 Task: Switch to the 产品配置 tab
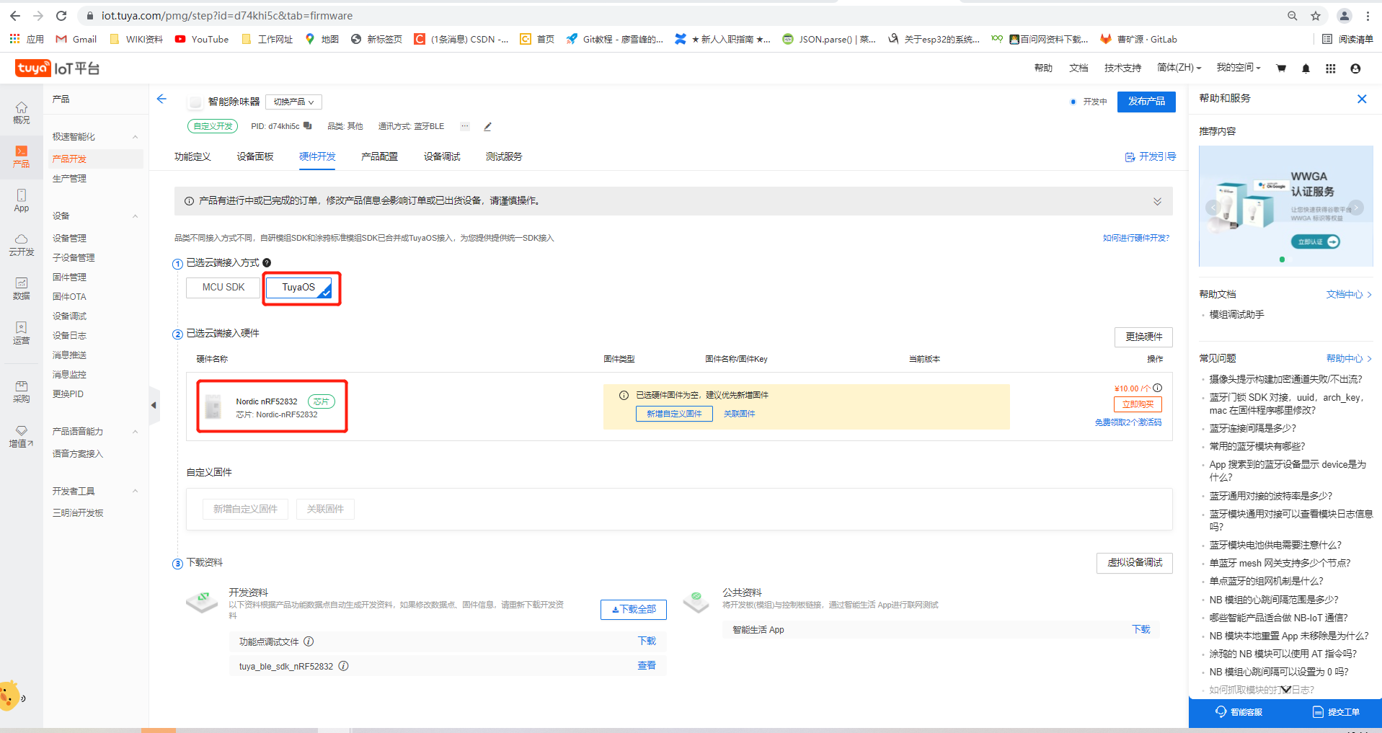[379, 156]
